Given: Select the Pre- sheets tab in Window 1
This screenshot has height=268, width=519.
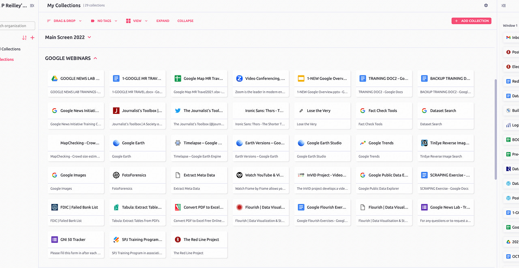Looking at the screenshot, I should tap(511, 154).
